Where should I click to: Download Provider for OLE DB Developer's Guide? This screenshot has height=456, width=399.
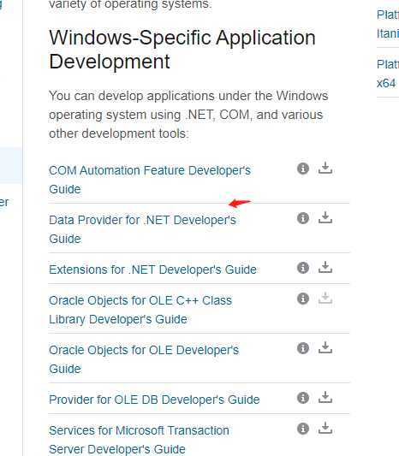pyautogui.click(x=325, y=397)
